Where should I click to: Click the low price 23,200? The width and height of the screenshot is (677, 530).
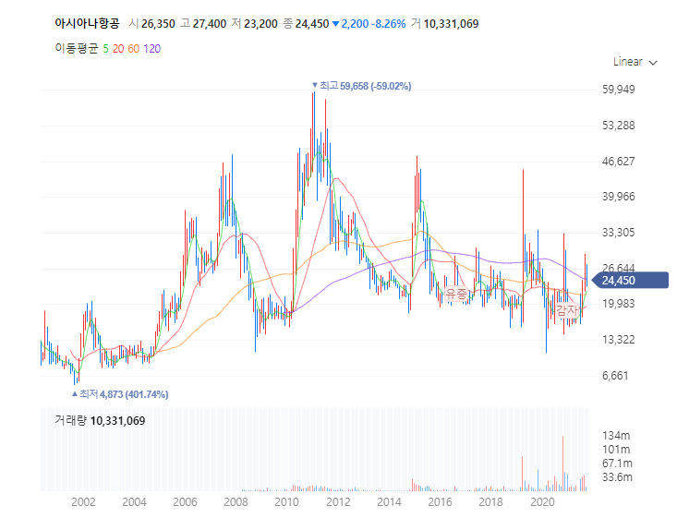point(260,24)
